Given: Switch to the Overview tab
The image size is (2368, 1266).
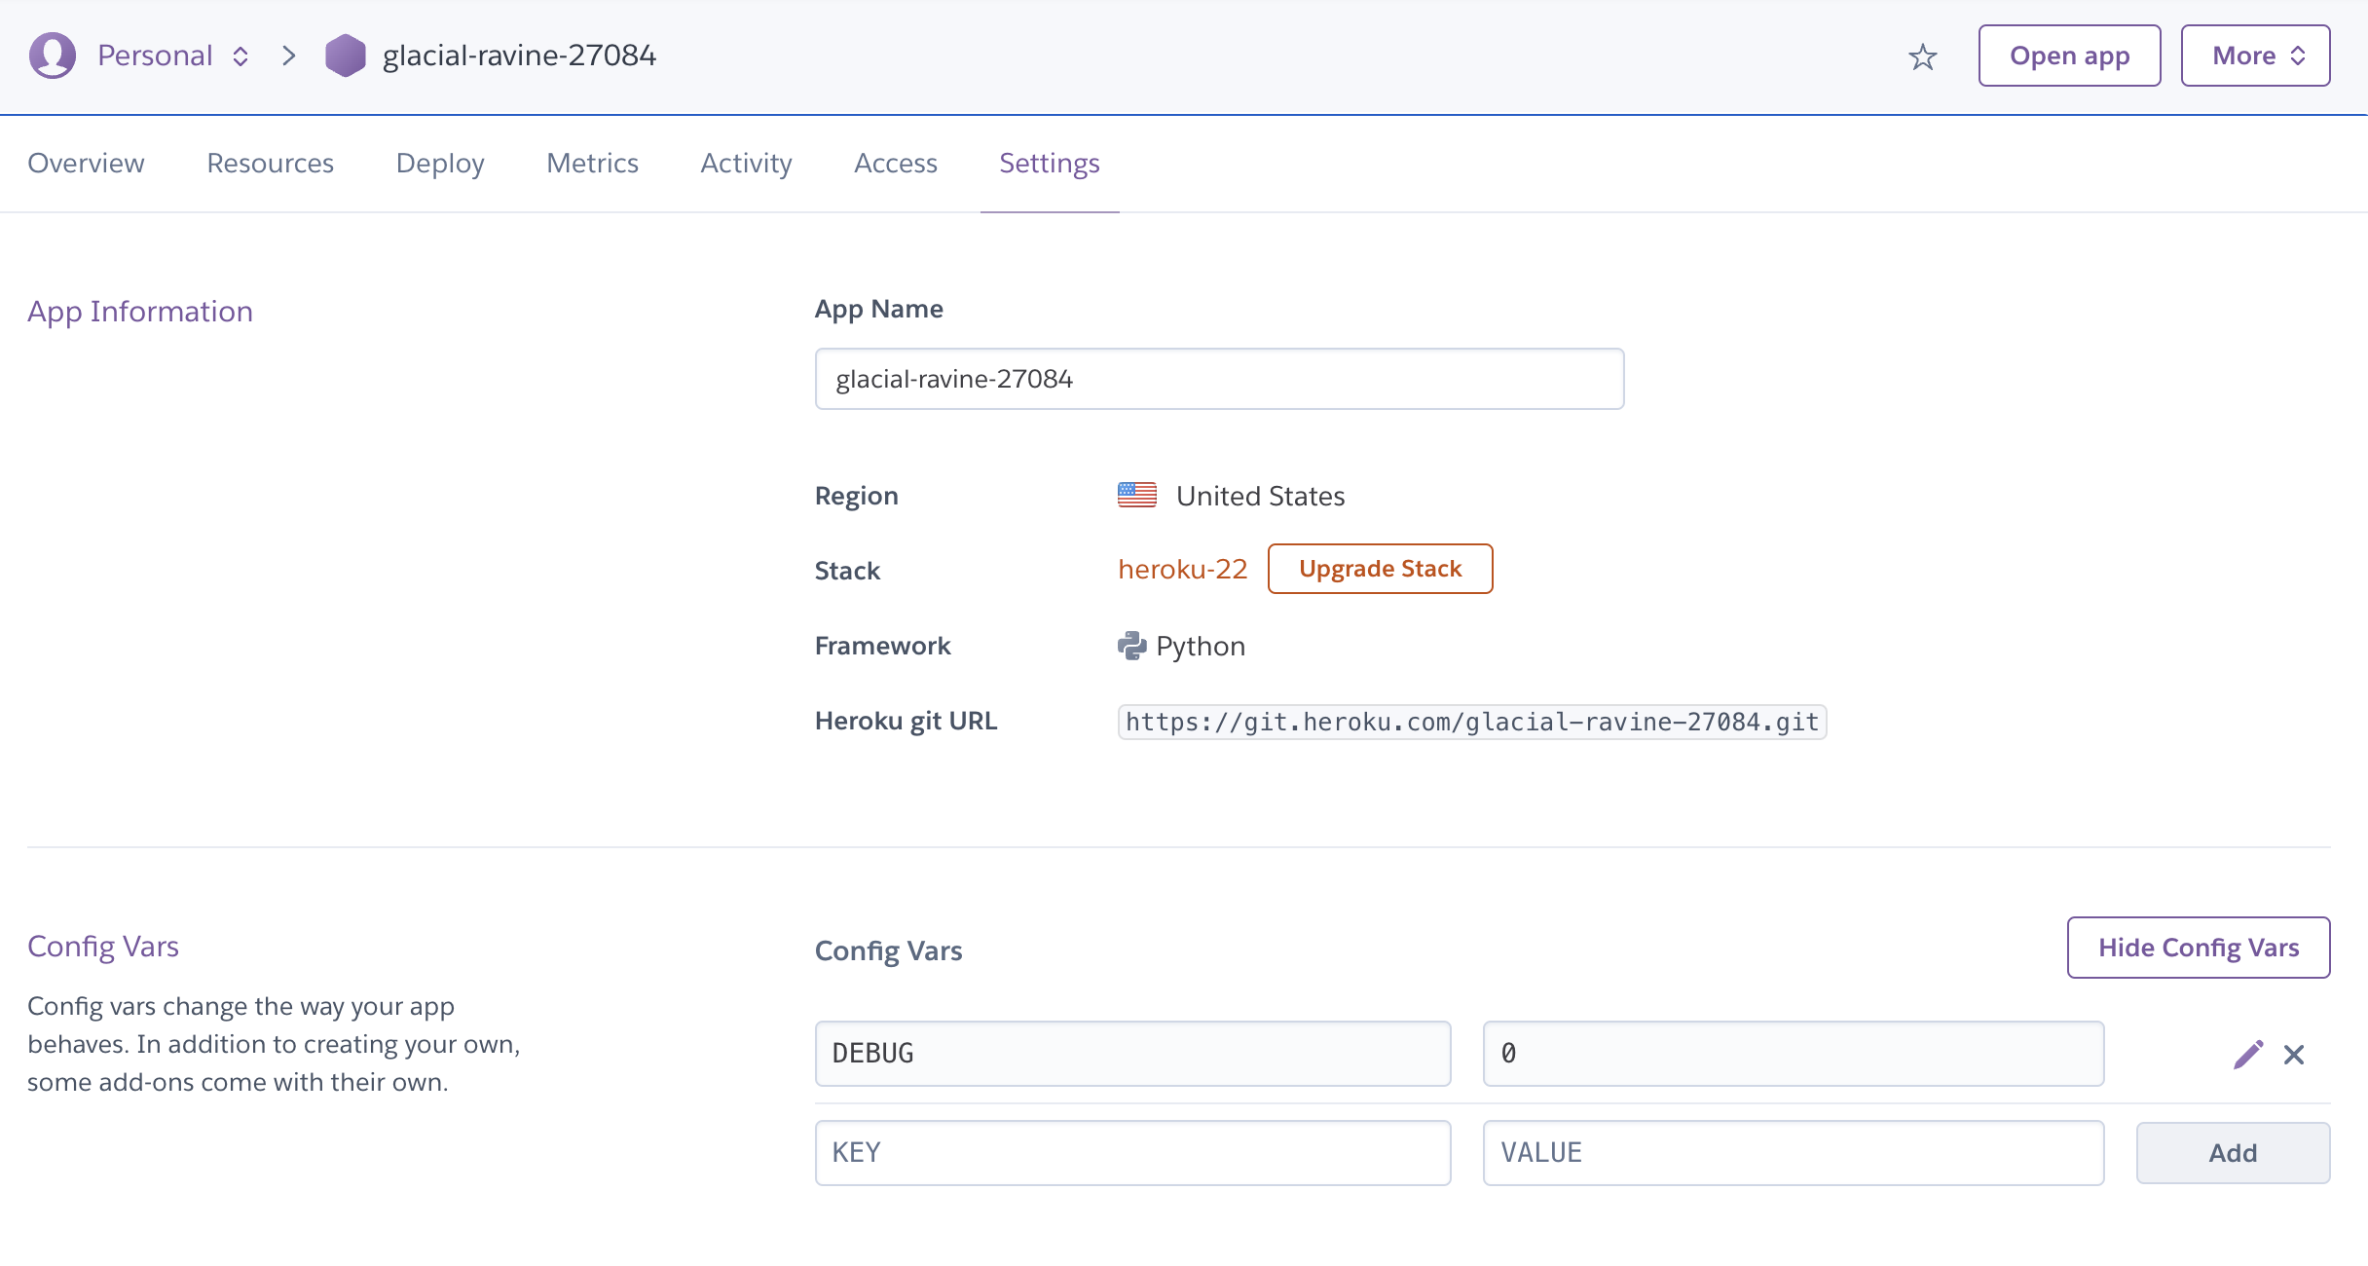Looking at the screenshot, I should pyautogui.click(x=86, y=163).
